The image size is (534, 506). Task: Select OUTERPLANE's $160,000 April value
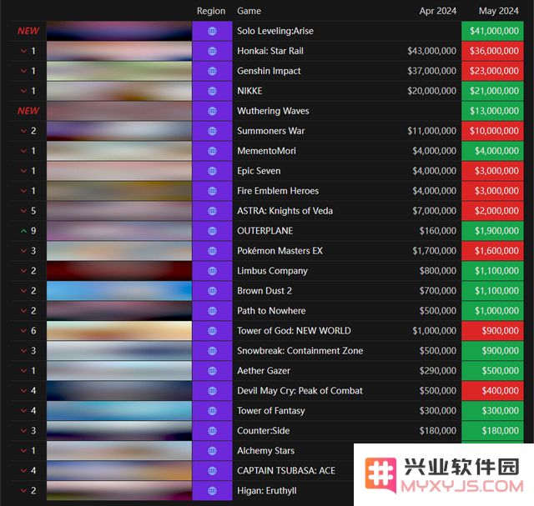(x=437, y=231)
